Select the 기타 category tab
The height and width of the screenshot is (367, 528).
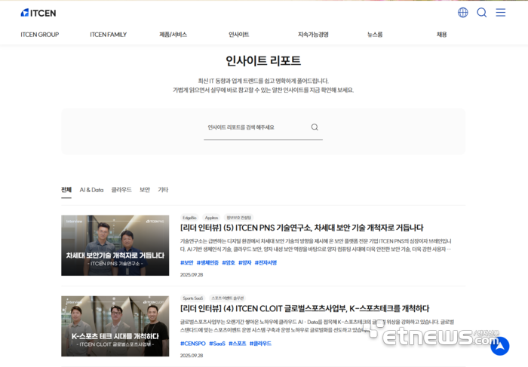point(163,190)
